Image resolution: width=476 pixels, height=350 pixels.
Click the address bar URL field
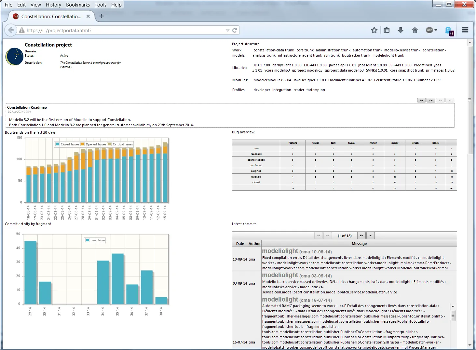pos(125,30)
